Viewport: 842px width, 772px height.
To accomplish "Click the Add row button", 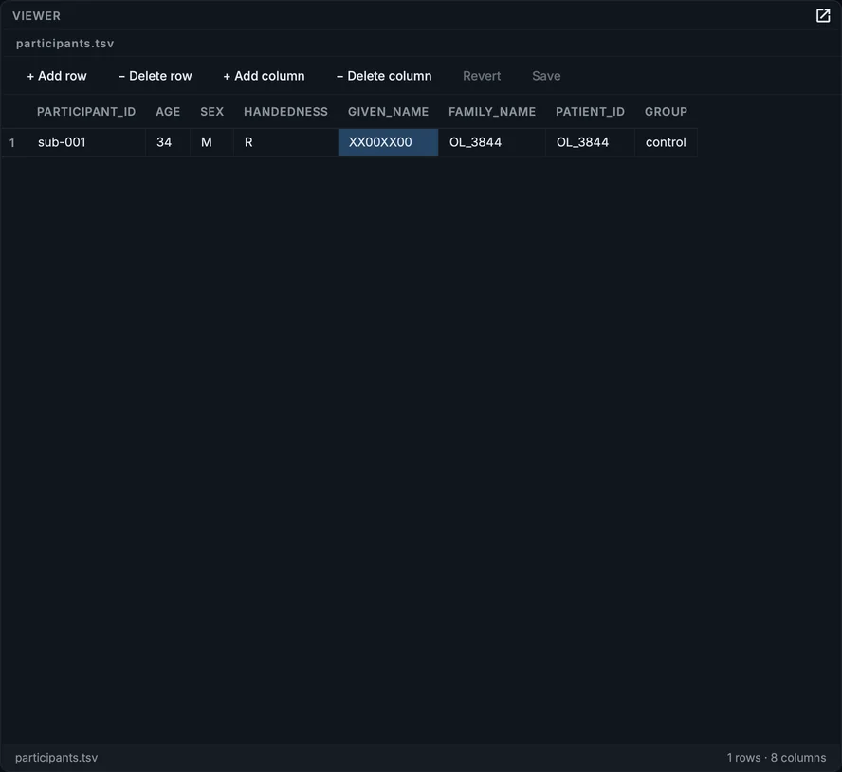I will [57, 76].
